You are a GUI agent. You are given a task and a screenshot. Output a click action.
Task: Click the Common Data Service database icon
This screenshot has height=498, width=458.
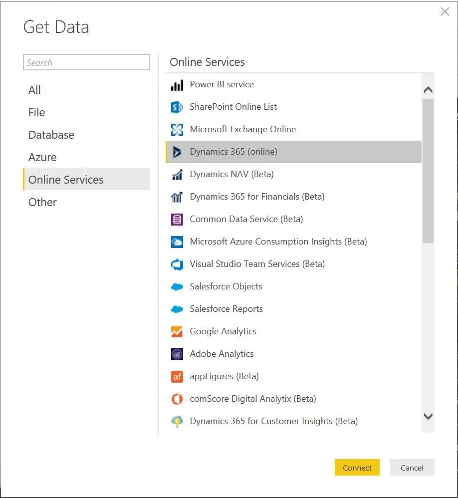pyautogui.click(x=177, y=220)
